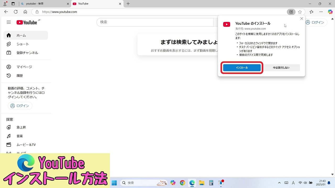Click the touch keyboard tray icon
The height and width of the screenshot is (188, 335).
286,183
